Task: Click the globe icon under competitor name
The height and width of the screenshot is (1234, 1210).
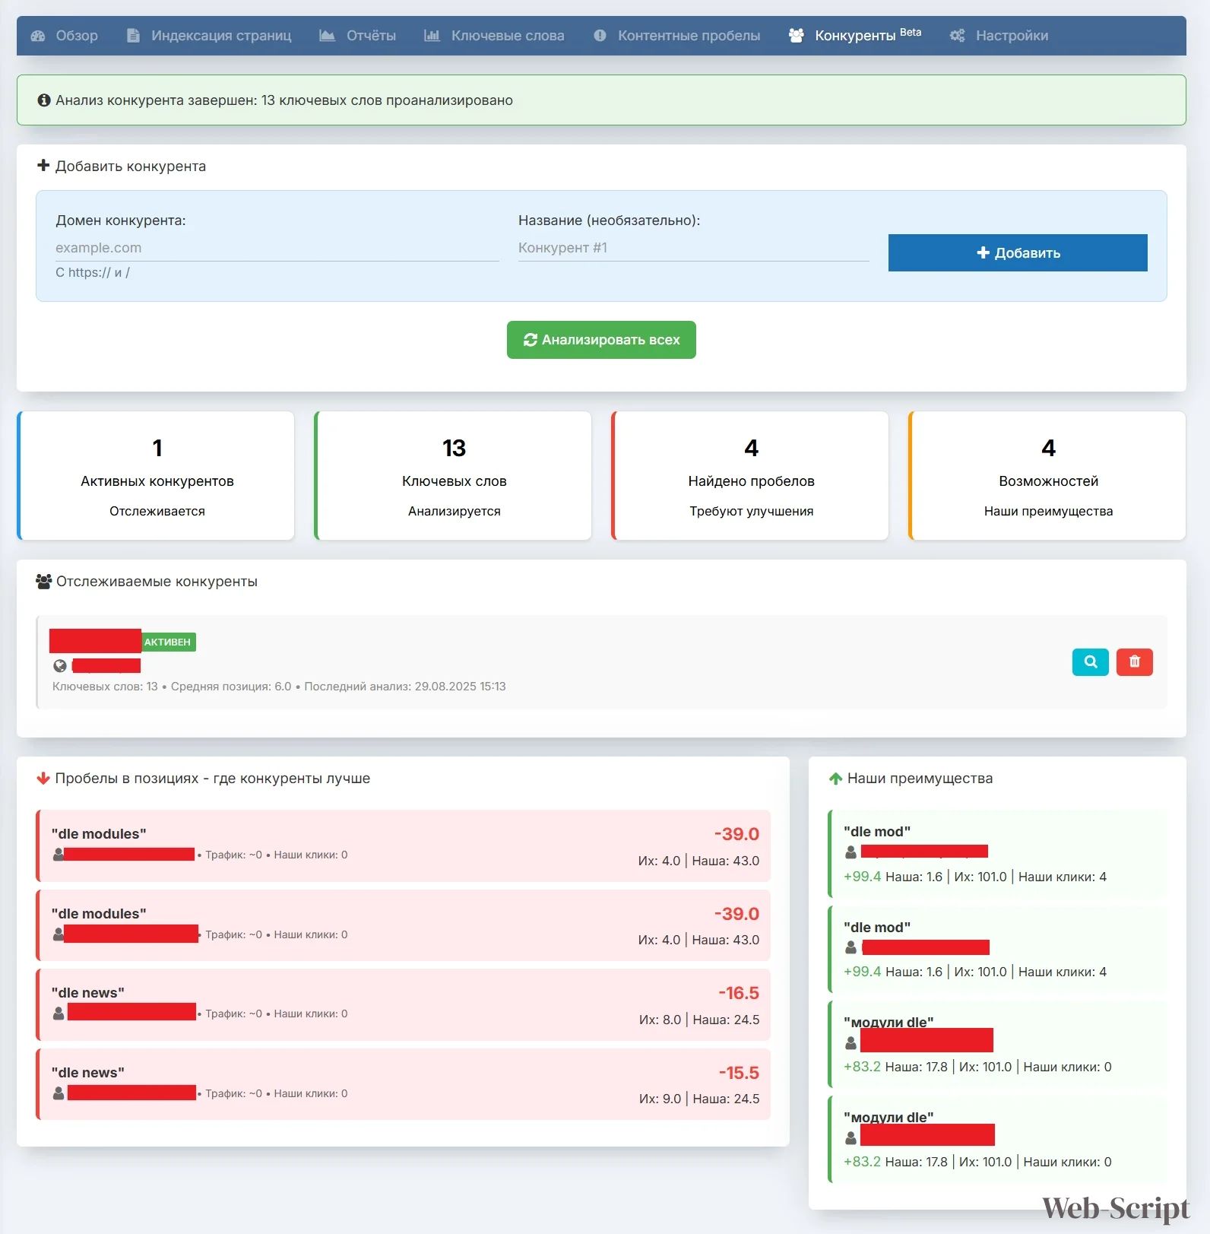Action: click(x=60, y=666)
